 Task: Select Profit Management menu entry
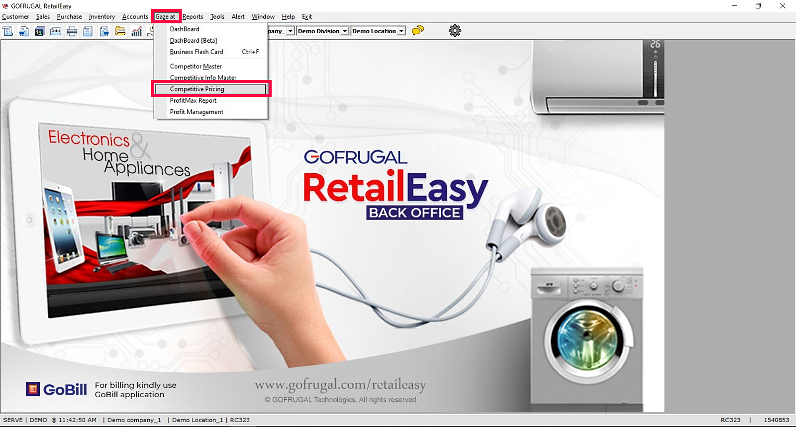click(211, 112)
